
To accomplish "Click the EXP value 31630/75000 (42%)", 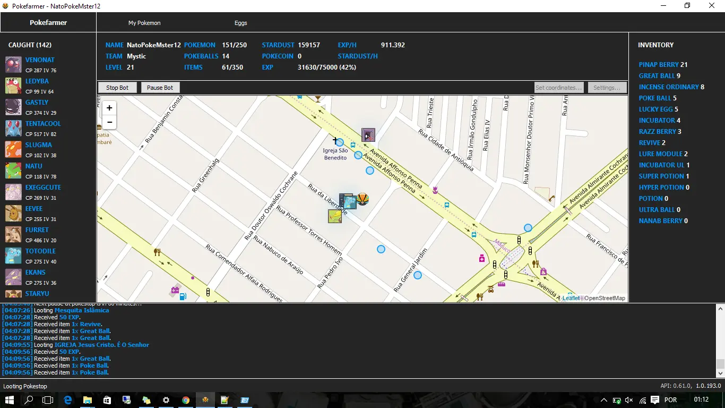I will [x=327, y=67].
